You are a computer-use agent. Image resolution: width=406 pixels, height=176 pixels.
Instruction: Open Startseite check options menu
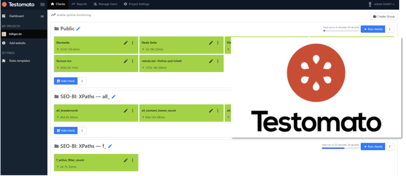pos(132,43)
